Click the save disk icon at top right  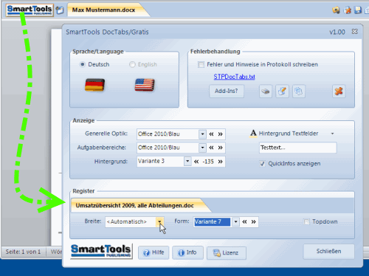358,10
